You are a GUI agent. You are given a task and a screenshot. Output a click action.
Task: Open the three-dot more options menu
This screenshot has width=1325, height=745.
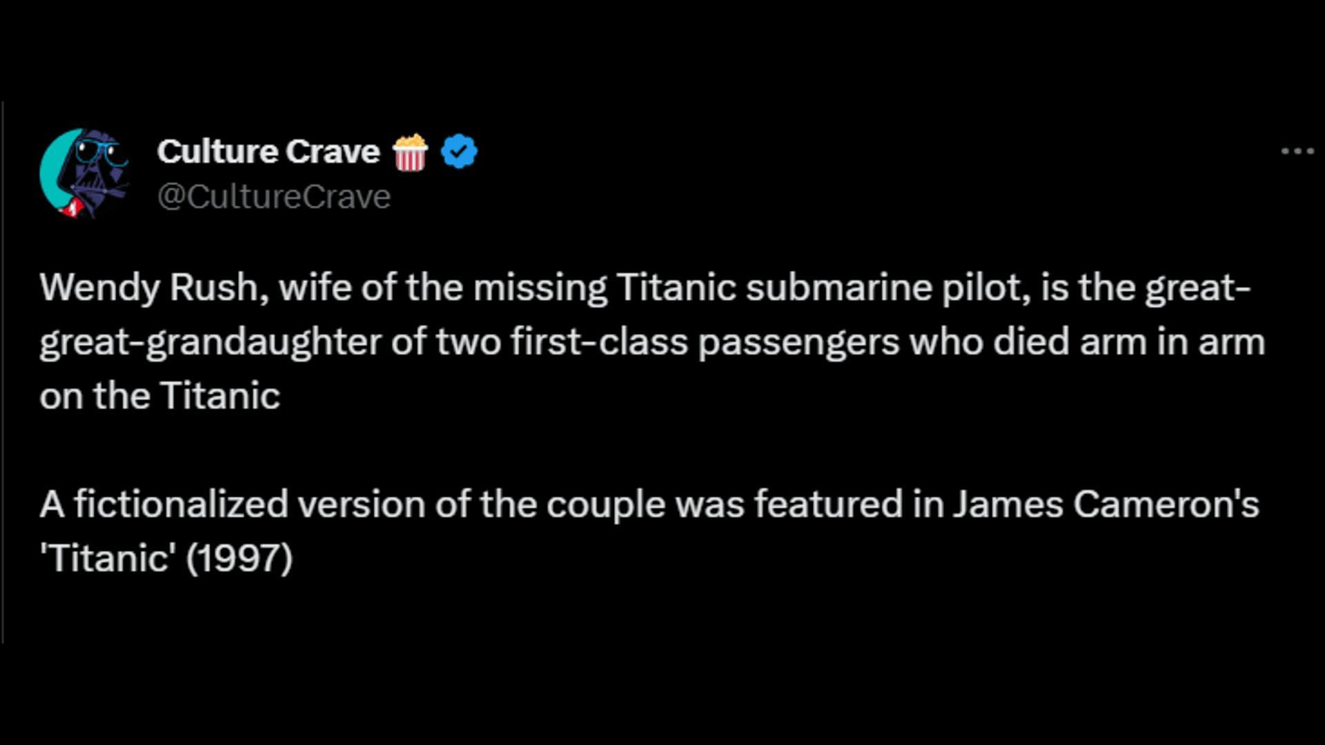[x=1297, y=151]
